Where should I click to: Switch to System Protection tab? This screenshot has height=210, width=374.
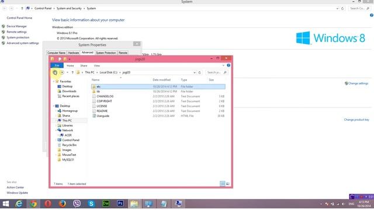coord(106,53)
